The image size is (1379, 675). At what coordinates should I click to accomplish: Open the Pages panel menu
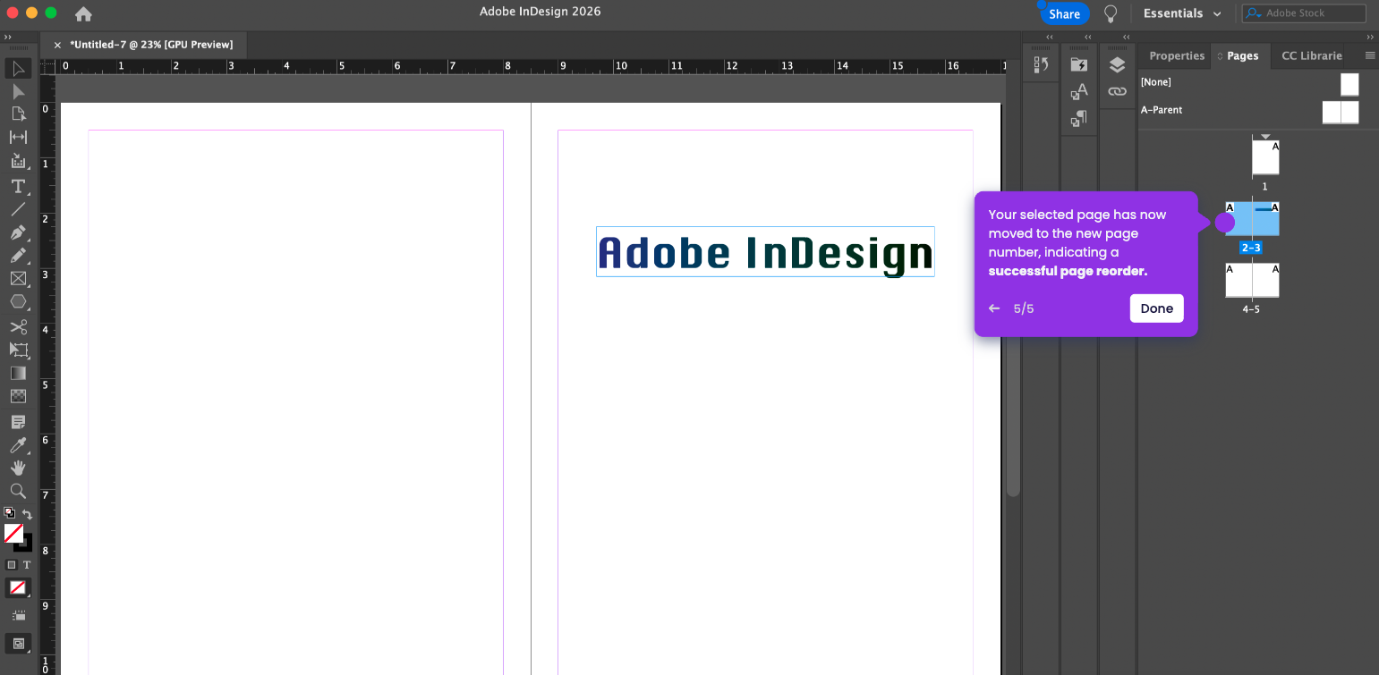coord(1370,55)
